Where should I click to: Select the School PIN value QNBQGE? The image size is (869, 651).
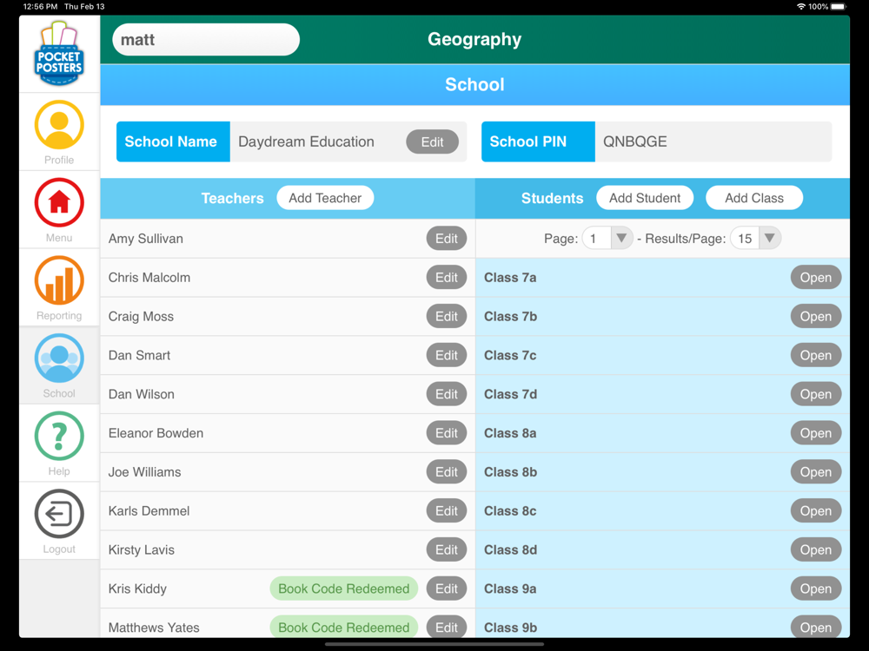point(635,141)
